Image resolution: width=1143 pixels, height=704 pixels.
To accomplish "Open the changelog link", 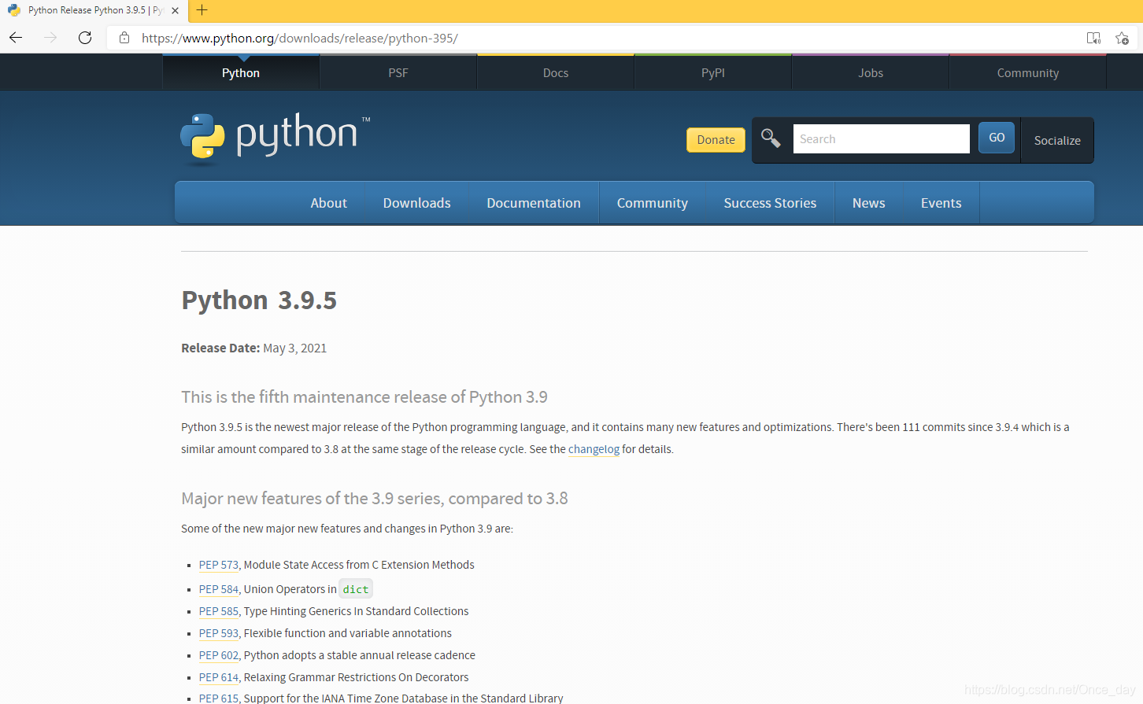I will 594,449.
